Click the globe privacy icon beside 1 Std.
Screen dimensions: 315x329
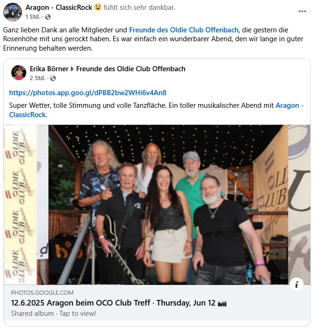(48, 17)
